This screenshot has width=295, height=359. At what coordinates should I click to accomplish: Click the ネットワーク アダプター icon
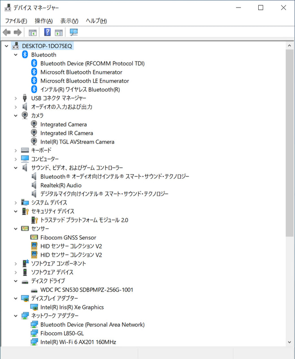(25, 315)
